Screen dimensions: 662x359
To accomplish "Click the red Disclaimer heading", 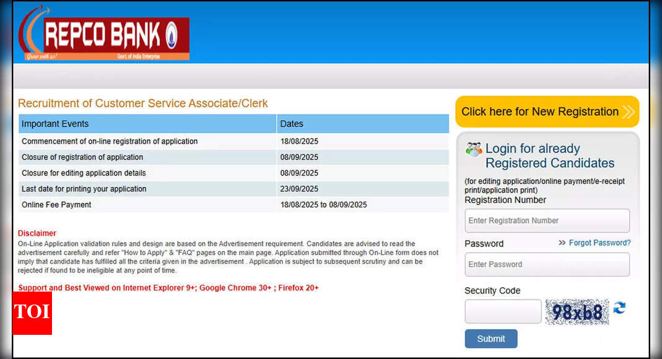I will point(37,233).
